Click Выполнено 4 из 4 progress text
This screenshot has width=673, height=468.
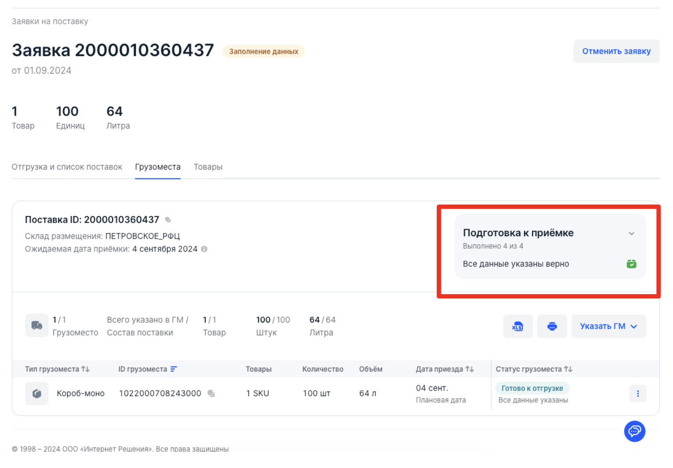pos(493,246)
